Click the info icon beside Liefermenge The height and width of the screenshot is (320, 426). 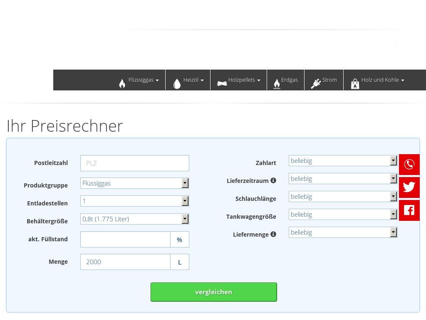[x=273, y=234]
